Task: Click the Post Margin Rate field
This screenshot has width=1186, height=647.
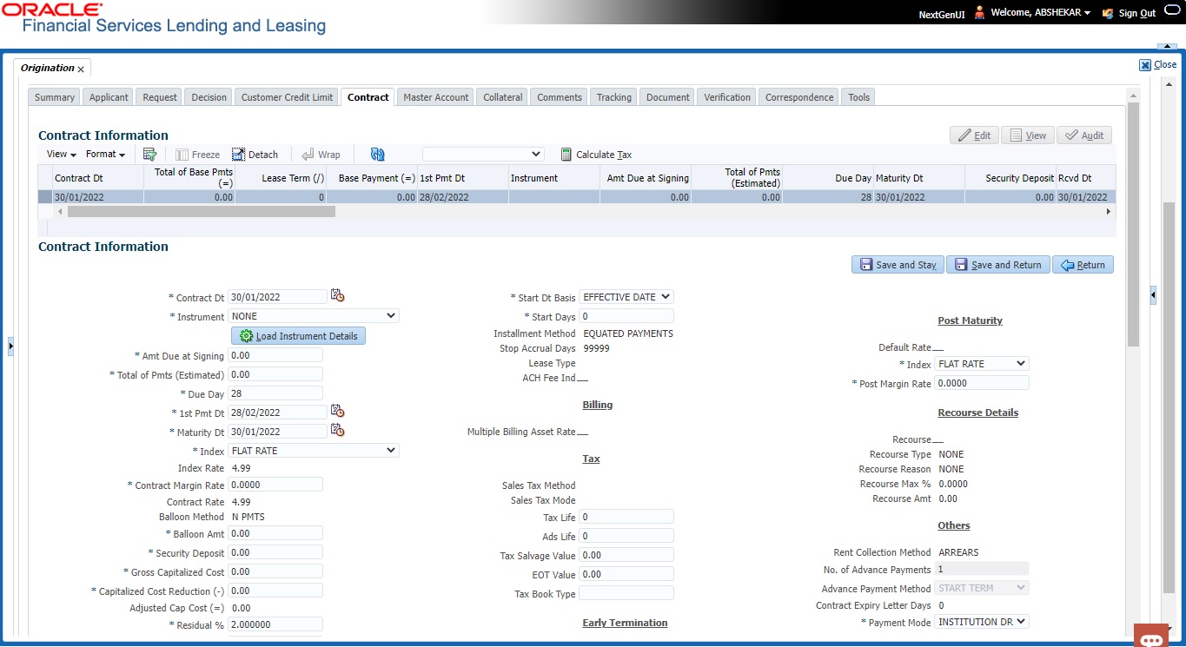Action: (982, 383)
